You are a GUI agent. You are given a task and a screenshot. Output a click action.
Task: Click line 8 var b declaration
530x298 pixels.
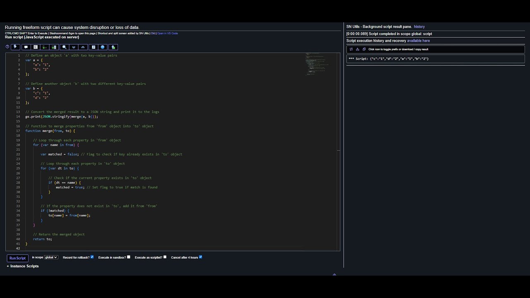click(x=34, y=88)
